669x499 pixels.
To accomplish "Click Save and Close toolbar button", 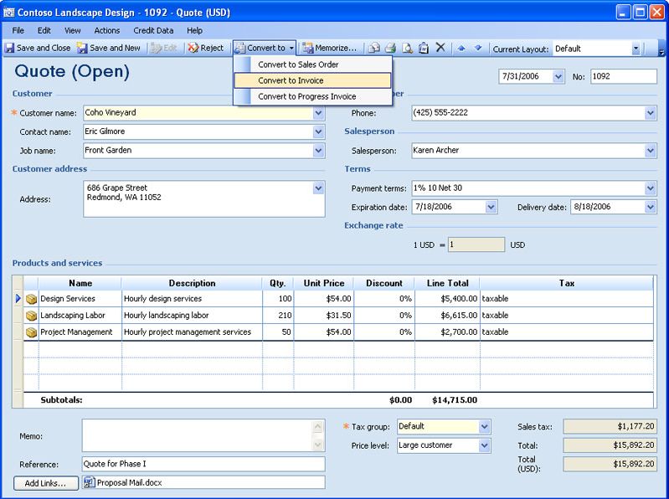I will [x=38, y=48].
